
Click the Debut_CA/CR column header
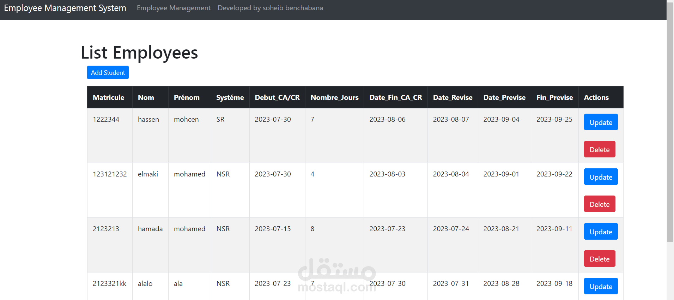pyautogui.click(x=277, y=97)
